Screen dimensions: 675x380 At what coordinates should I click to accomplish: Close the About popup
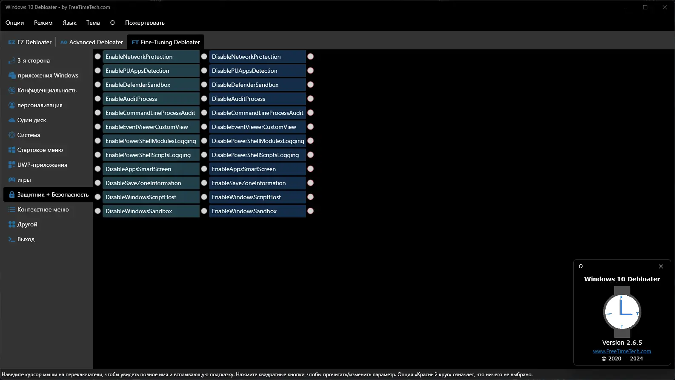pyautogui.click(x=661, y=266)
